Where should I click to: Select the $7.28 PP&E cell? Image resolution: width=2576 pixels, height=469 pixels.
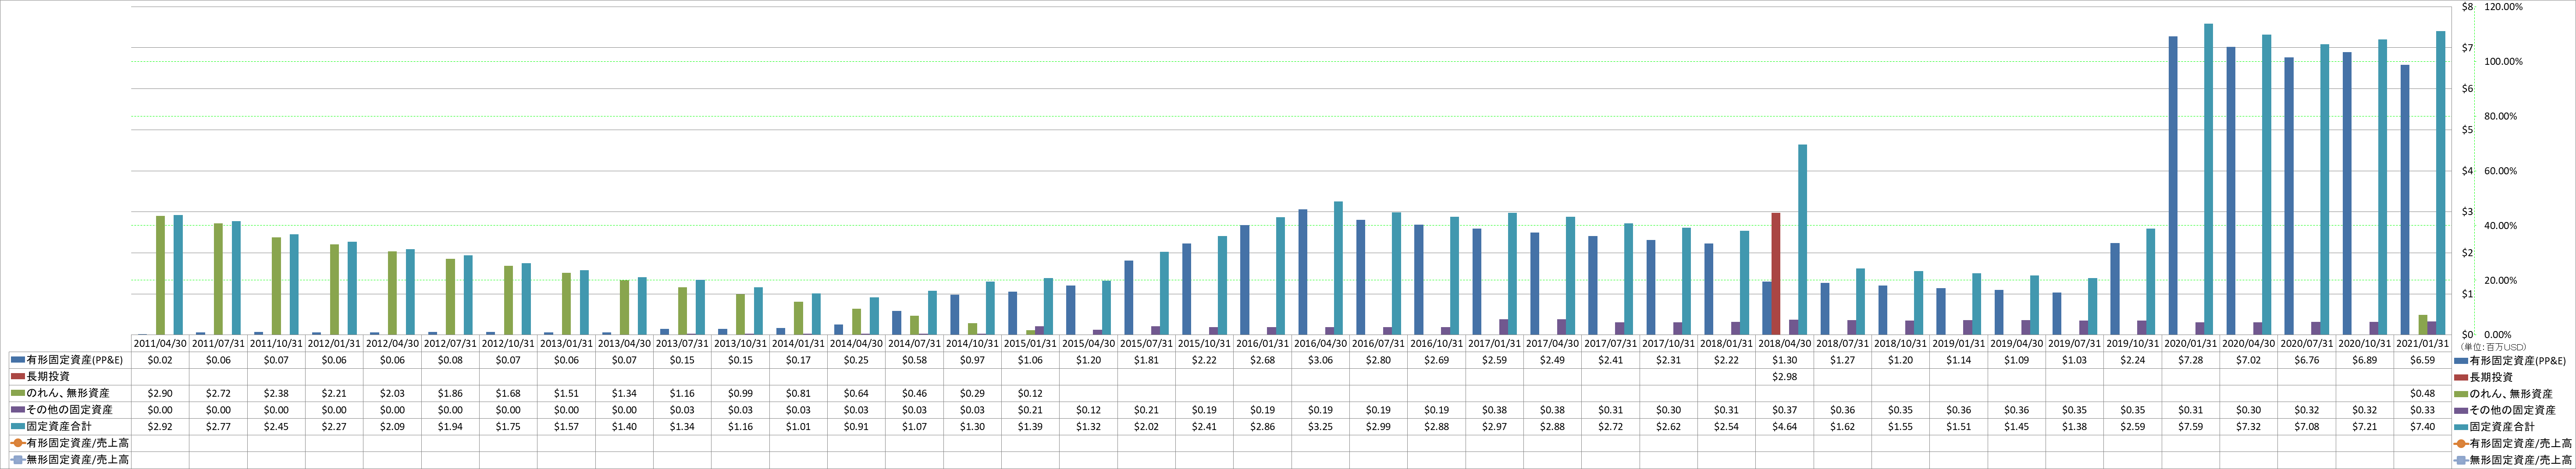click(2192, 360)
